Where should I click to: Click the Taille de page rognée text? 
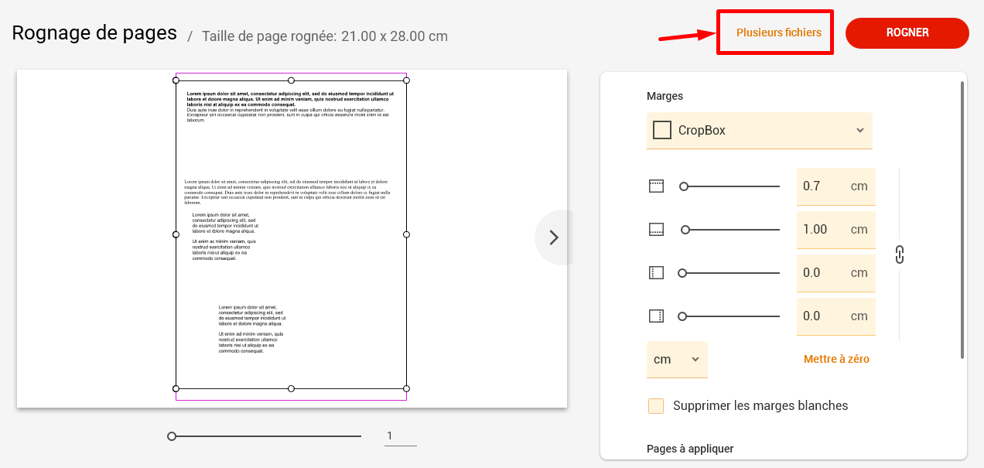pyautogui.click(x=325, y=36)
